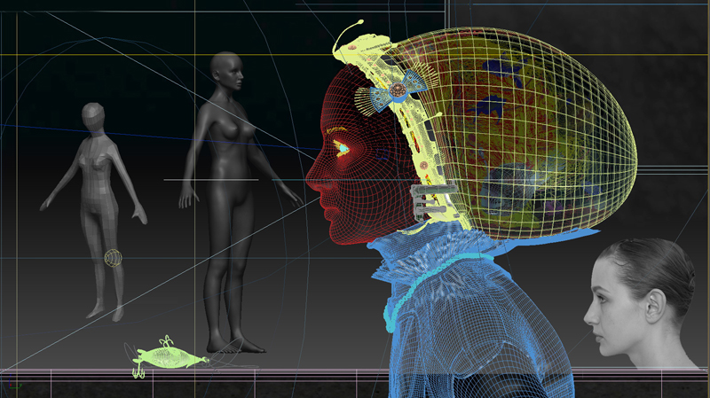Click the blue fan-shaped ornament on helmet

397,90
